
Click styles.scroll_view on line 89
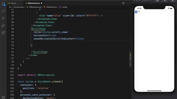[x=55, y=32]
